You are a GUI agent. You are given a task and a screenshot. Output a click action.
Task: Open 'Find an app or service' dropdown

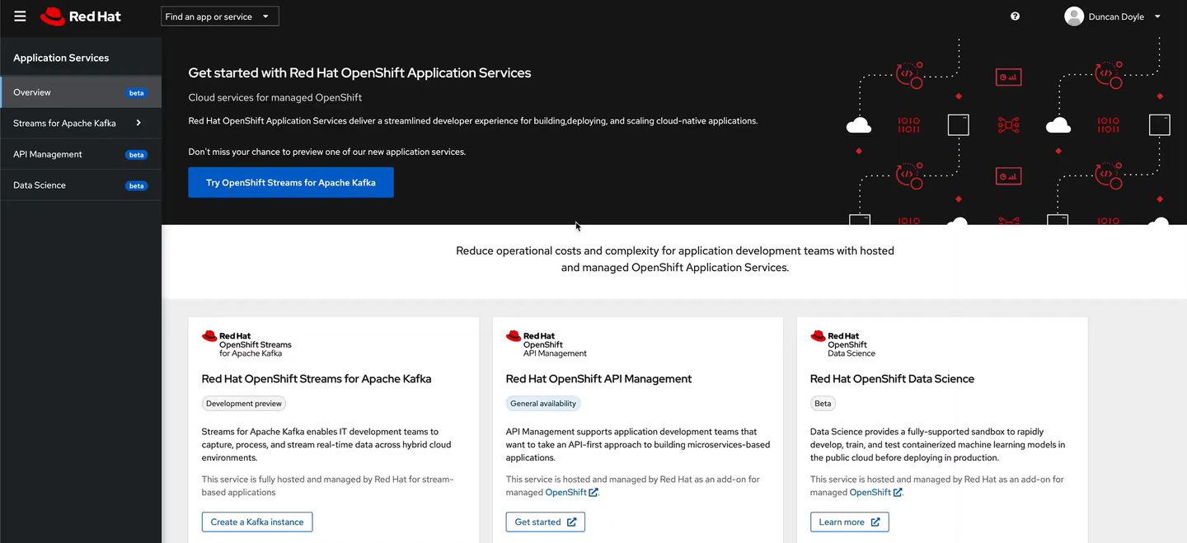220,16
